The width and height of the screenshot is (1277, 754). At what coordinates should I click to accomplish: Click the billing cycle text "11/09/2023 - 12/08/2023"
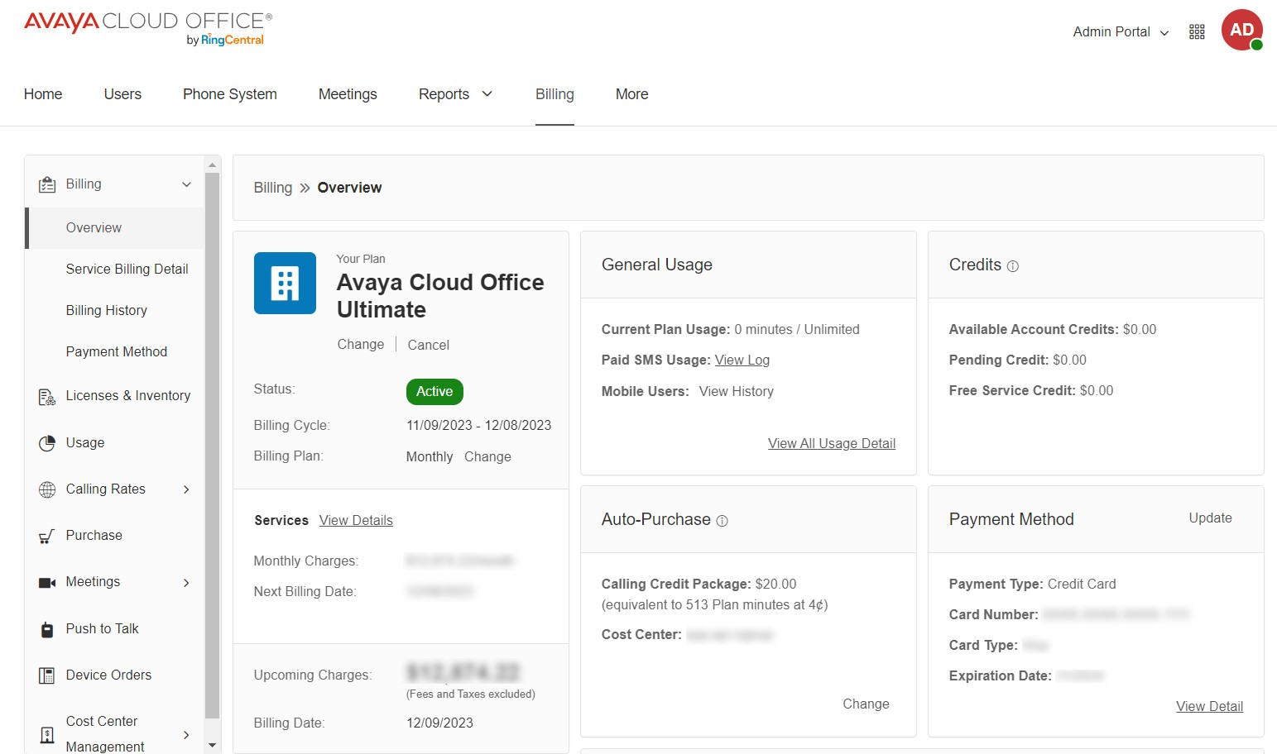[x=478, y=426]
